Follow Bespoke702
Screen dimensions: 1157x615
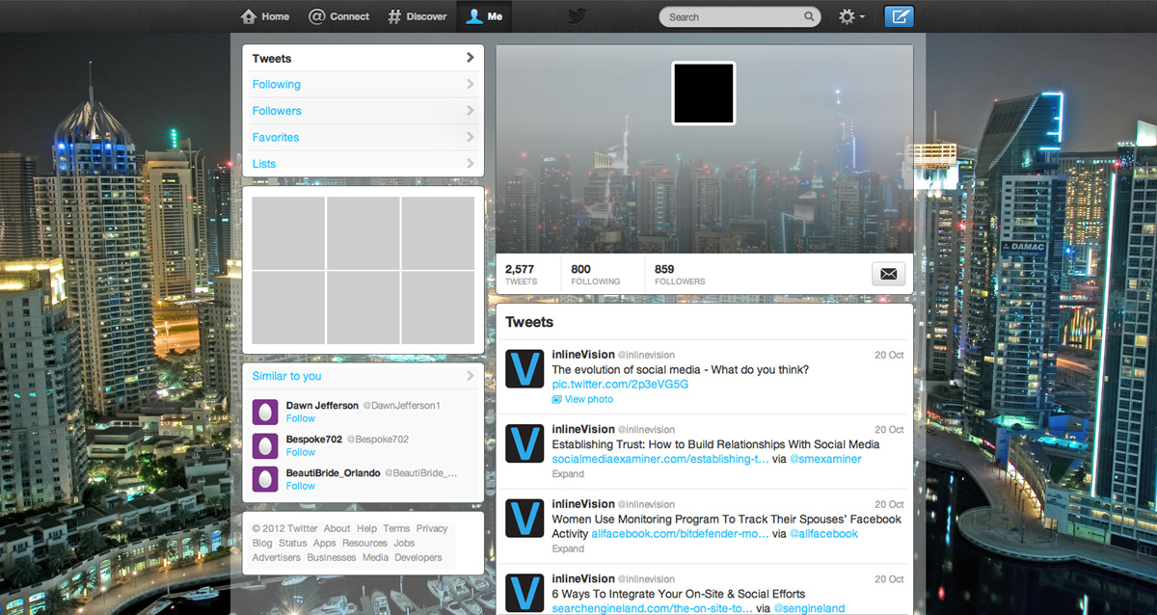(300, 452)
